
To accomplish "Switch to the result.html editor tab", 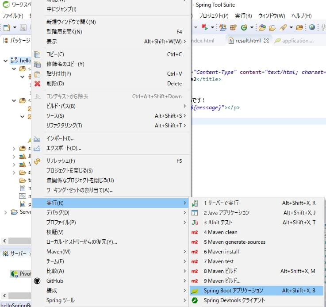I will click(248, 41).
